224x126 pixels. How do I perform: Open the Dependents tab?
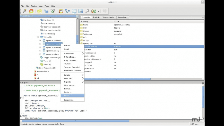pos(122,17)
